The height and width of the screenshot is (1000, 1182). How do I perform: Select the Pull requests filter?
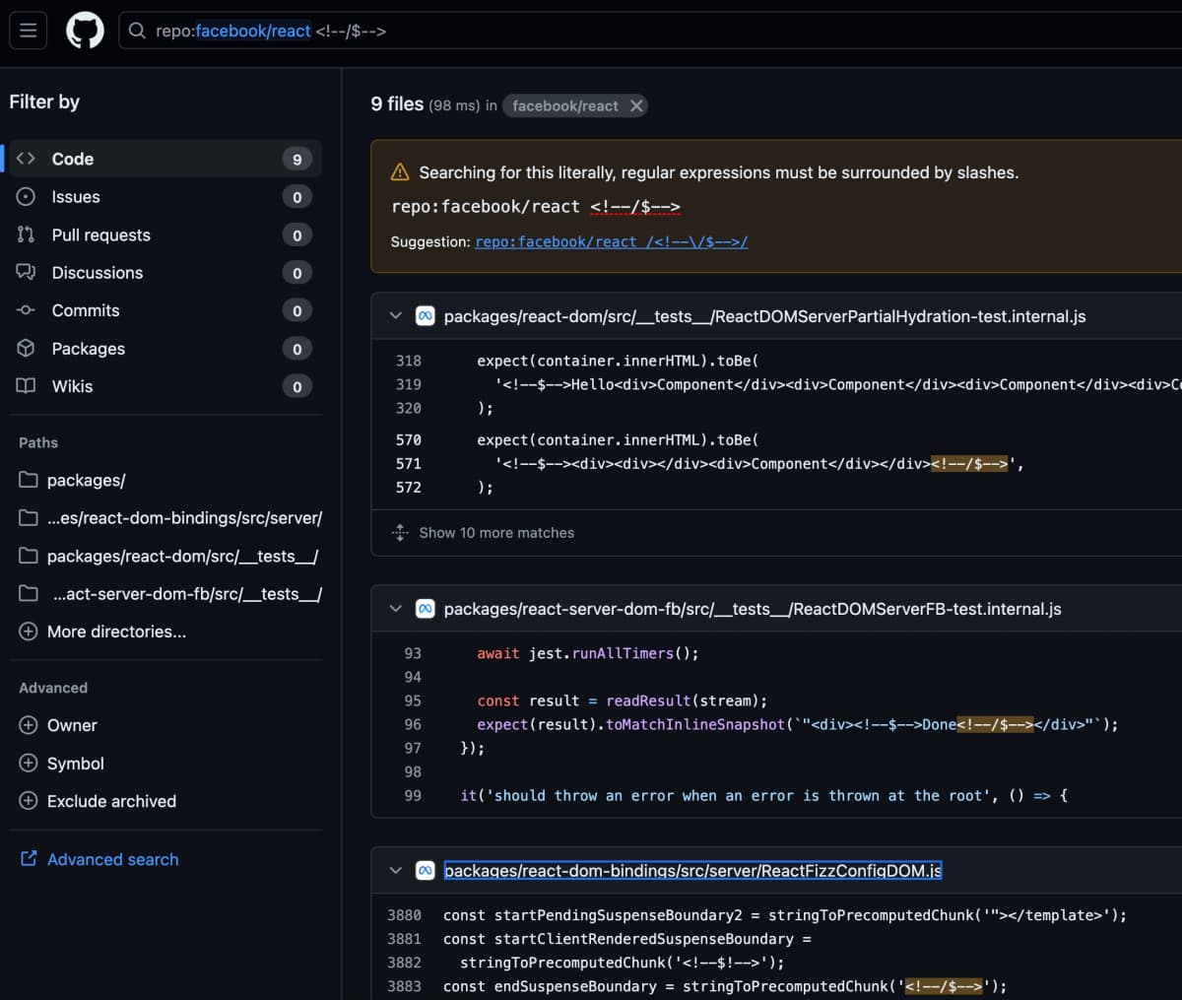tap(165, 234)
